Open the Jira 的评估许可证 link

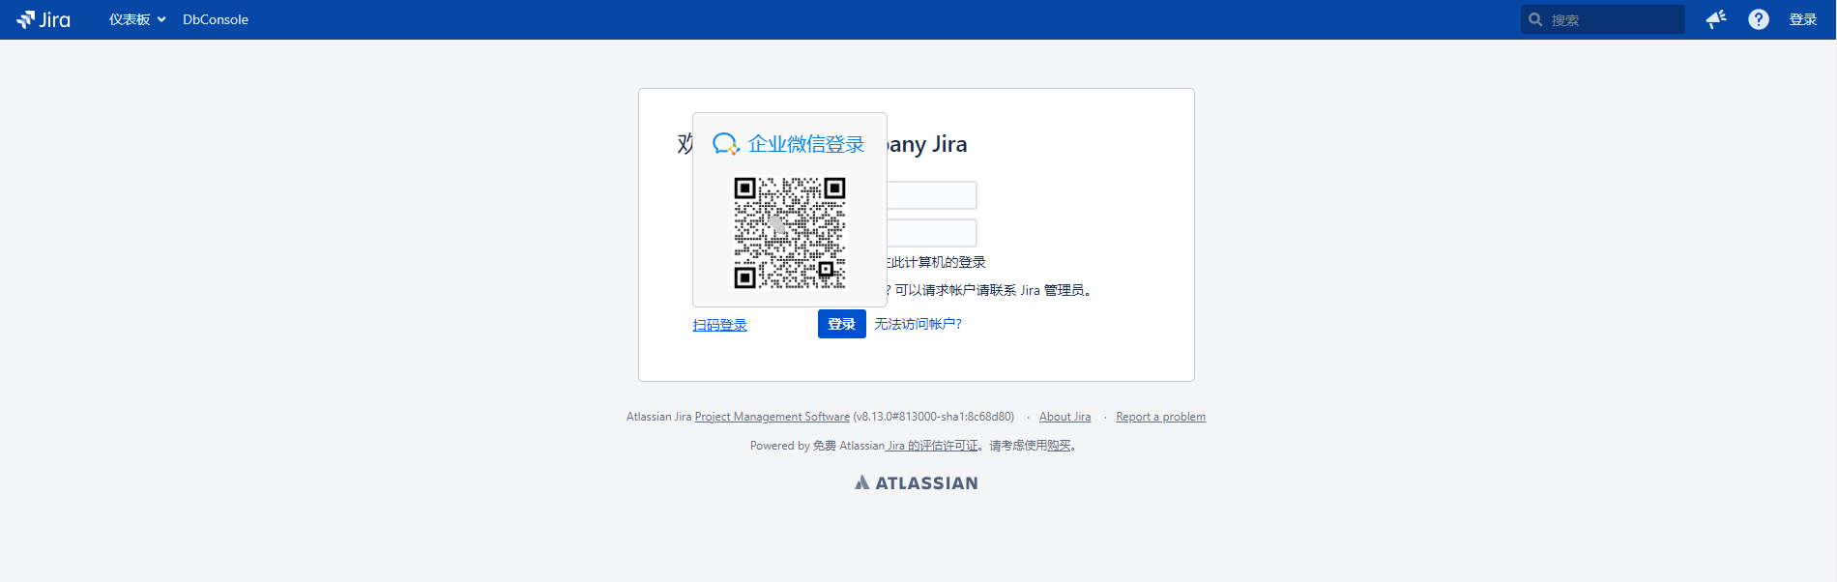pyautogui.click(x=932, y=446)
